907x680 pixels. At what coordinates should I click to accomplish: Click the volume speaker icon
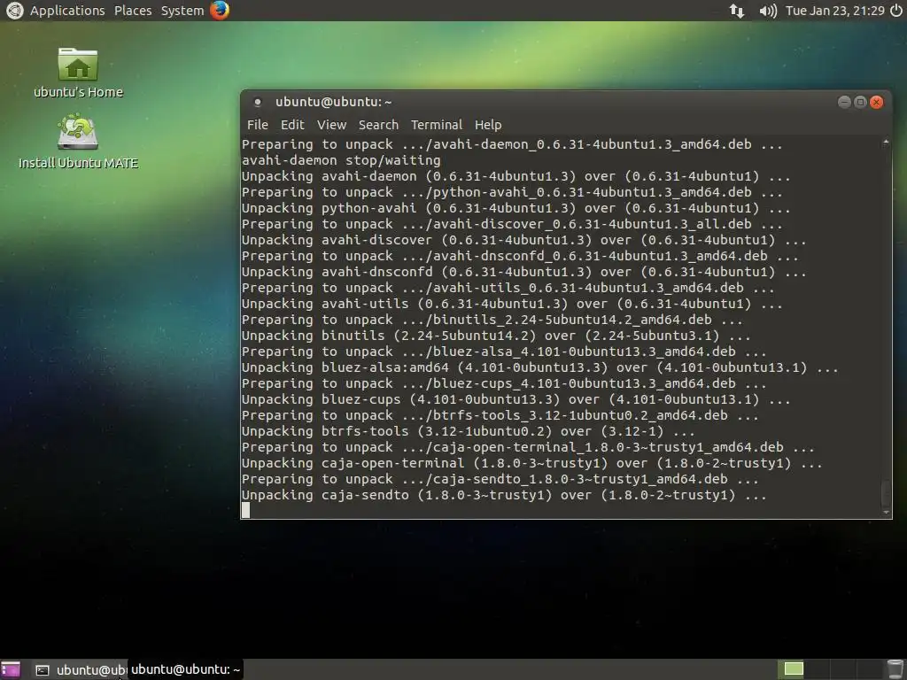[768, 11]
